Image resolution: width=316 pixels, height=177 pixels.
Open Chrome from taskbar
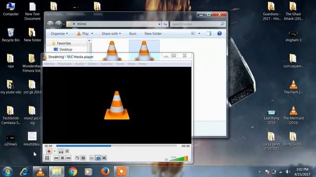coord(73,172)
